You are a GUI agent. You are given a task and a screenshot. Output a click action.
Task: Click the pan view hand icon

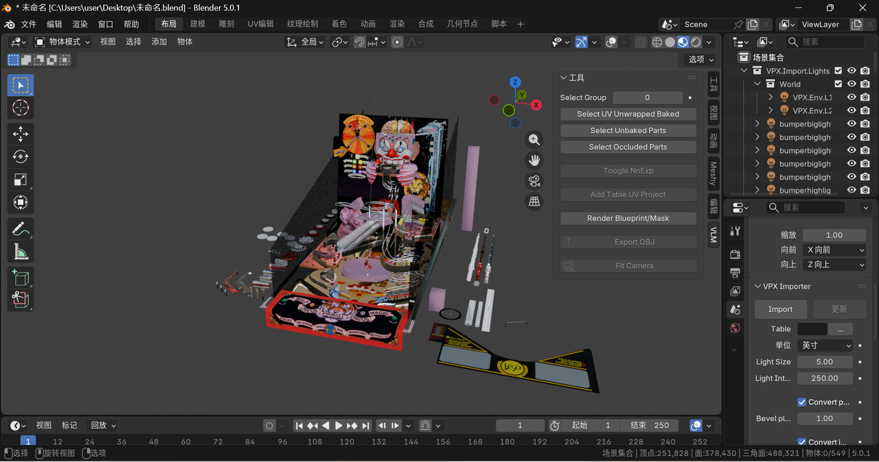[x=534, y=160]
